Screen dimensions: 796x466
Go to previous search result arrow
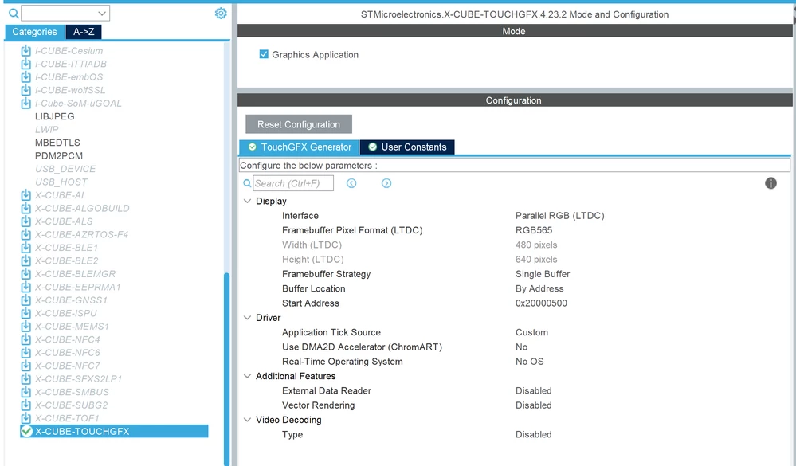351,183
